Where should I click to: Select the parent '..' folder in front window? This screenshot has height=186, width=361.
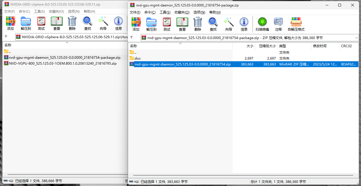coord(244,52)
